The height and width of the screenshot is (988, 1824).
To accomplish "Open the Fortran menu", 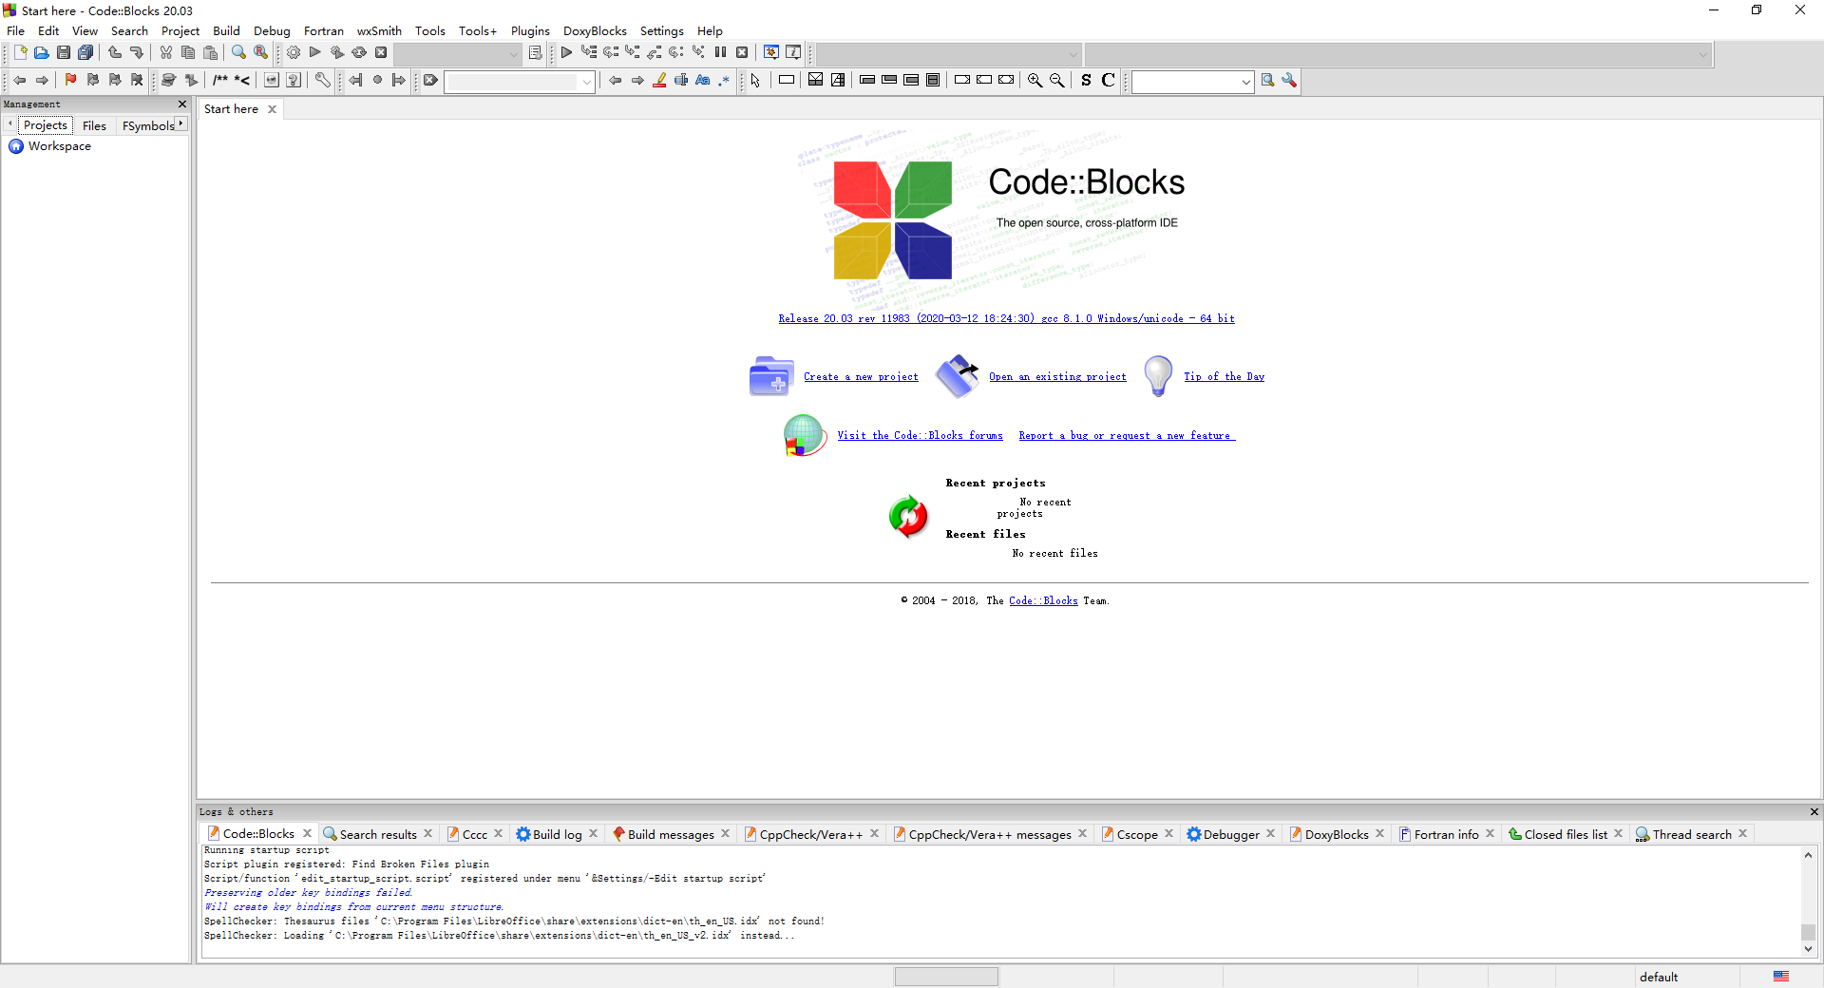I will 323,30.
